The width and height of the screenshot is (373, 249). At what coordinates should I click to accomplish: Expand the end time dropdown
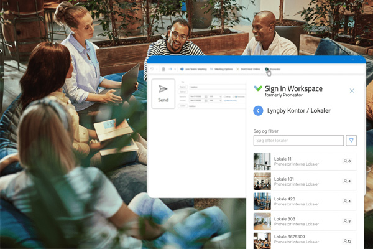221,101
